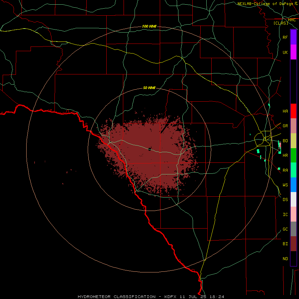Click the HYDROMETEOR CLASSIFICATION title text
The image size is (299, 299).
[x=117, y=297]
